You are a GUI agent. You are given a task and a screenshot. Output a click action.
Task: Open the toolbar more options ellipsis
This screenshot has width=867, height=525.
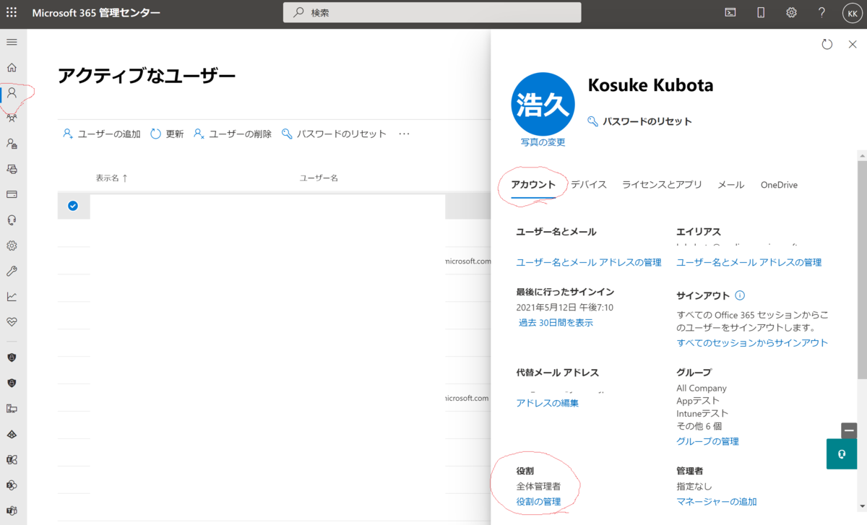pos(404,134)
